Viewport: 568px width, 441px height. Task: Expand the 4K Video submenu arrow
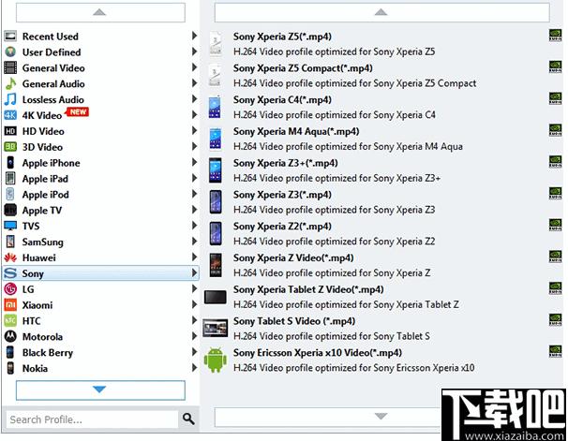(194, 114)
